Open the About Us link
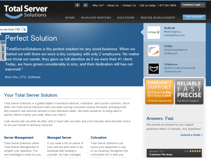The image size is (211, 158). 113,6
